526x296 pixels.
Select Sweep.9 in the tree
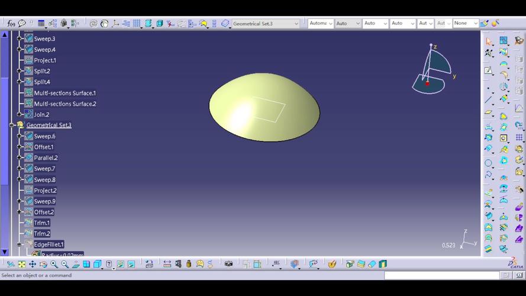(44, 201)
